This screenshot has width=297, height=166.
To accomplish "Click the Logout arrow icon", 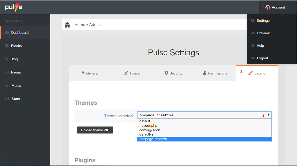I will pyautogui.click(x=253, y=58).
